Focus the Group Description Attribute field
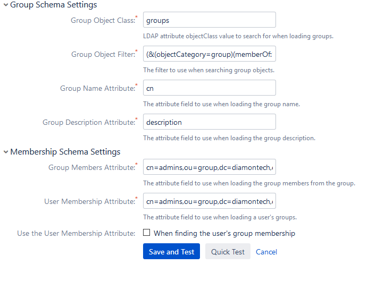Screen dimensions: 376x290 tap(210, 122)
